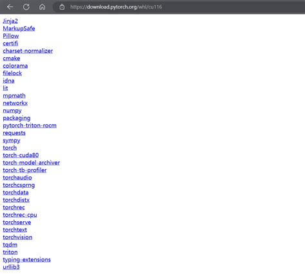The image size is (305, 274).
Task: Open the browser home page icon
Action: point(42,7)
